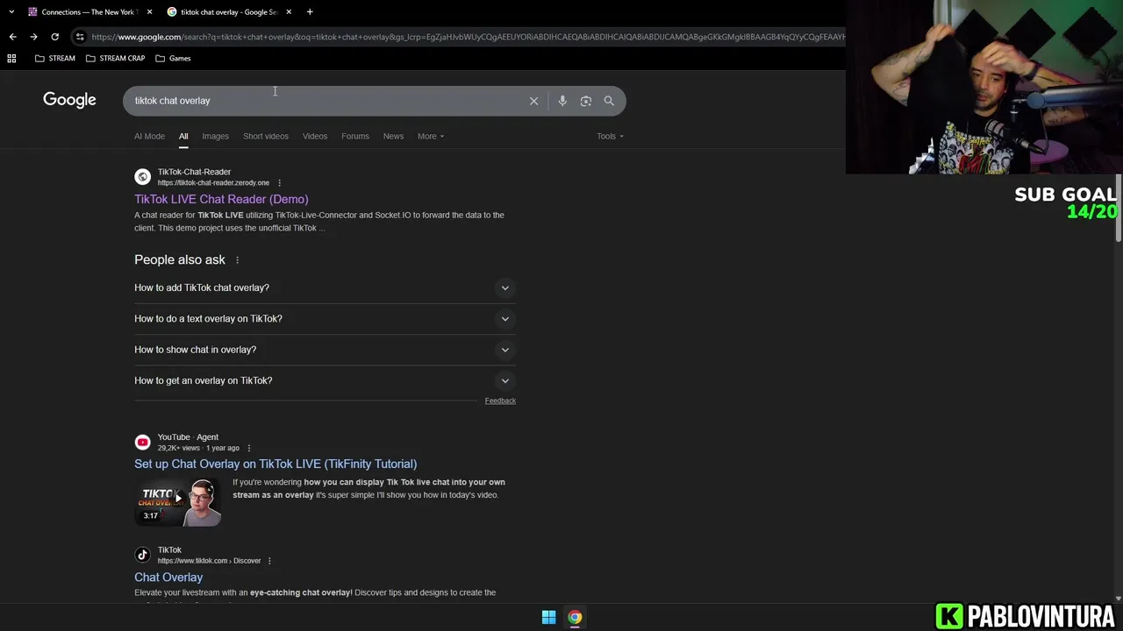
Task: Go back with the browser back arrow
Action: point(12,37)
